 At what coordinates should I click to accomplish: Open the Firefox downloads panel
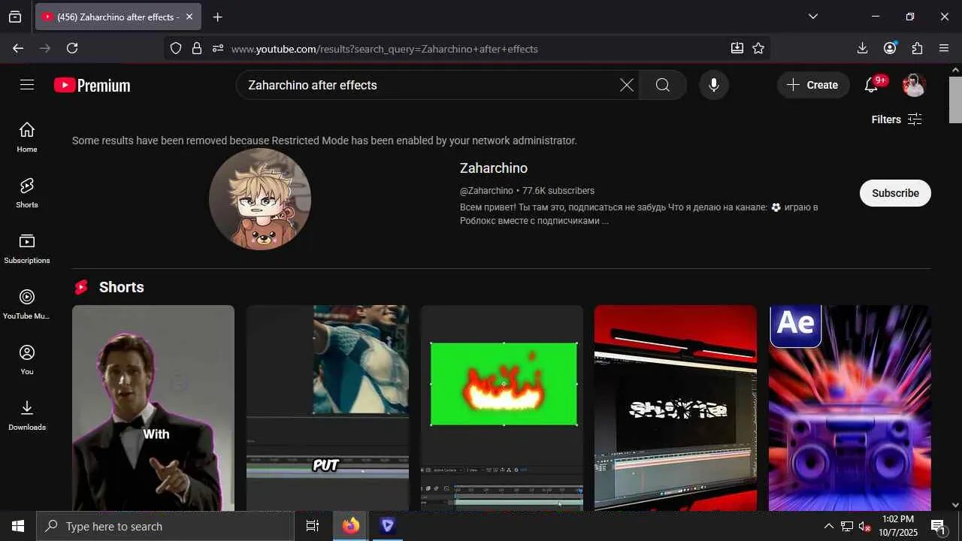pos(862,48)
